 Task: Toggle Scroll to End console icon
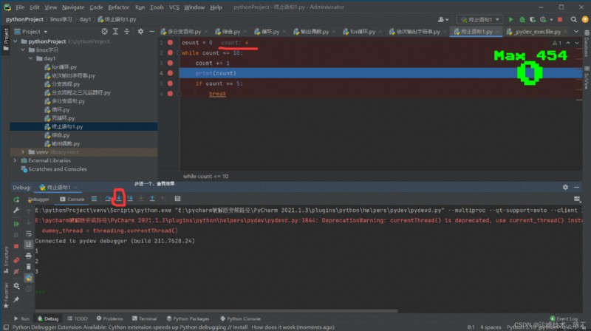(29, 245)
